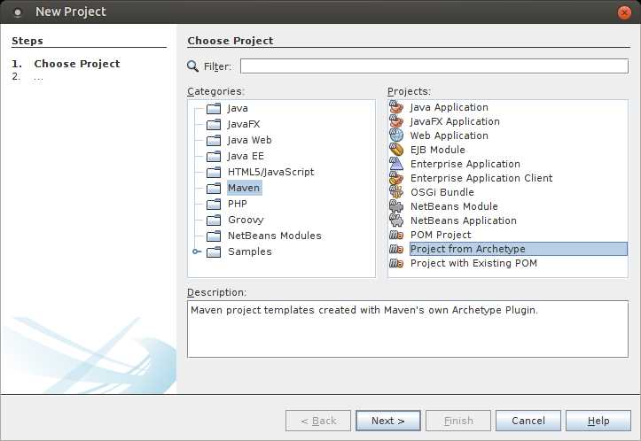
Task: Select the HTML5/JavaScript category
Action: [x=270, y=172]
